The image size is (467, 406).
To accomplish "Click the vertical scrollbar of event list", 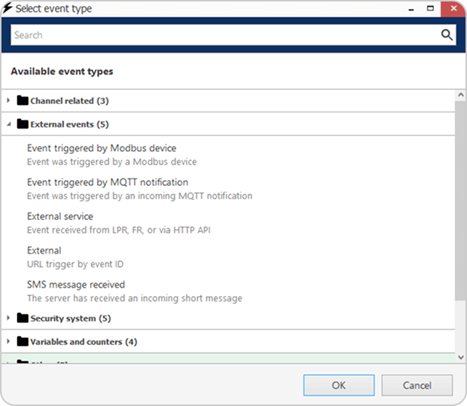I will point(461,201).
